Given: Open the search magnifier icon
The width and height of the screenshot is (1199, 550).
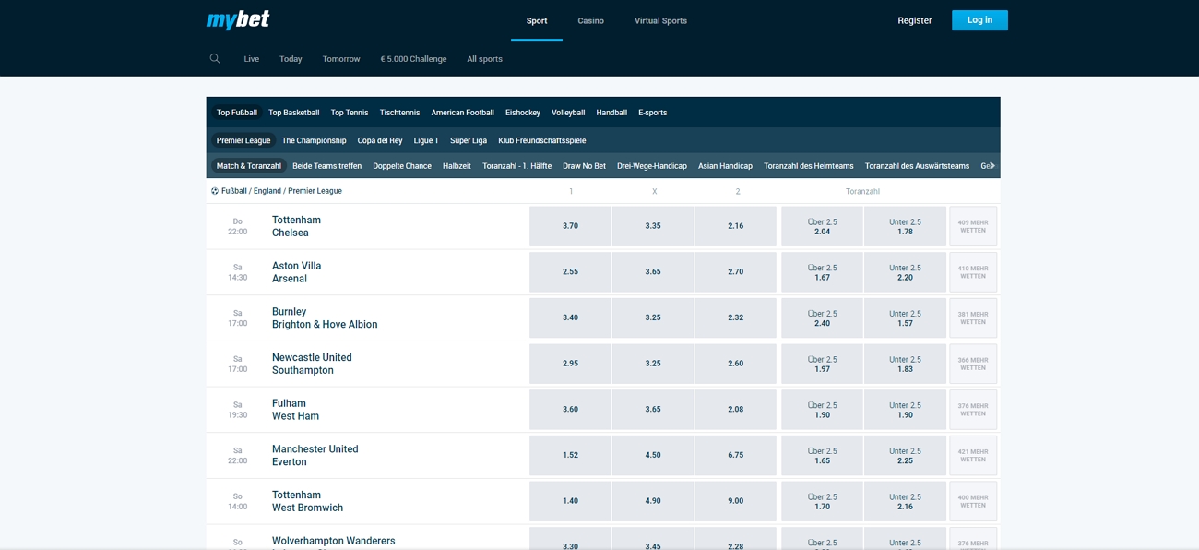Looking at the screenshot, I should click(x=215, y=58).
